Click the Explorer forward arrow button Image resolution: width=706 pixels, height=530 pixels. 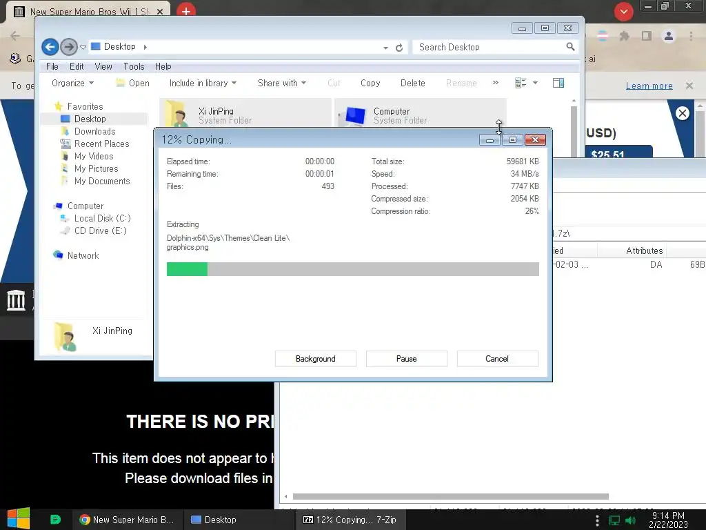click(x=68, y=47)
